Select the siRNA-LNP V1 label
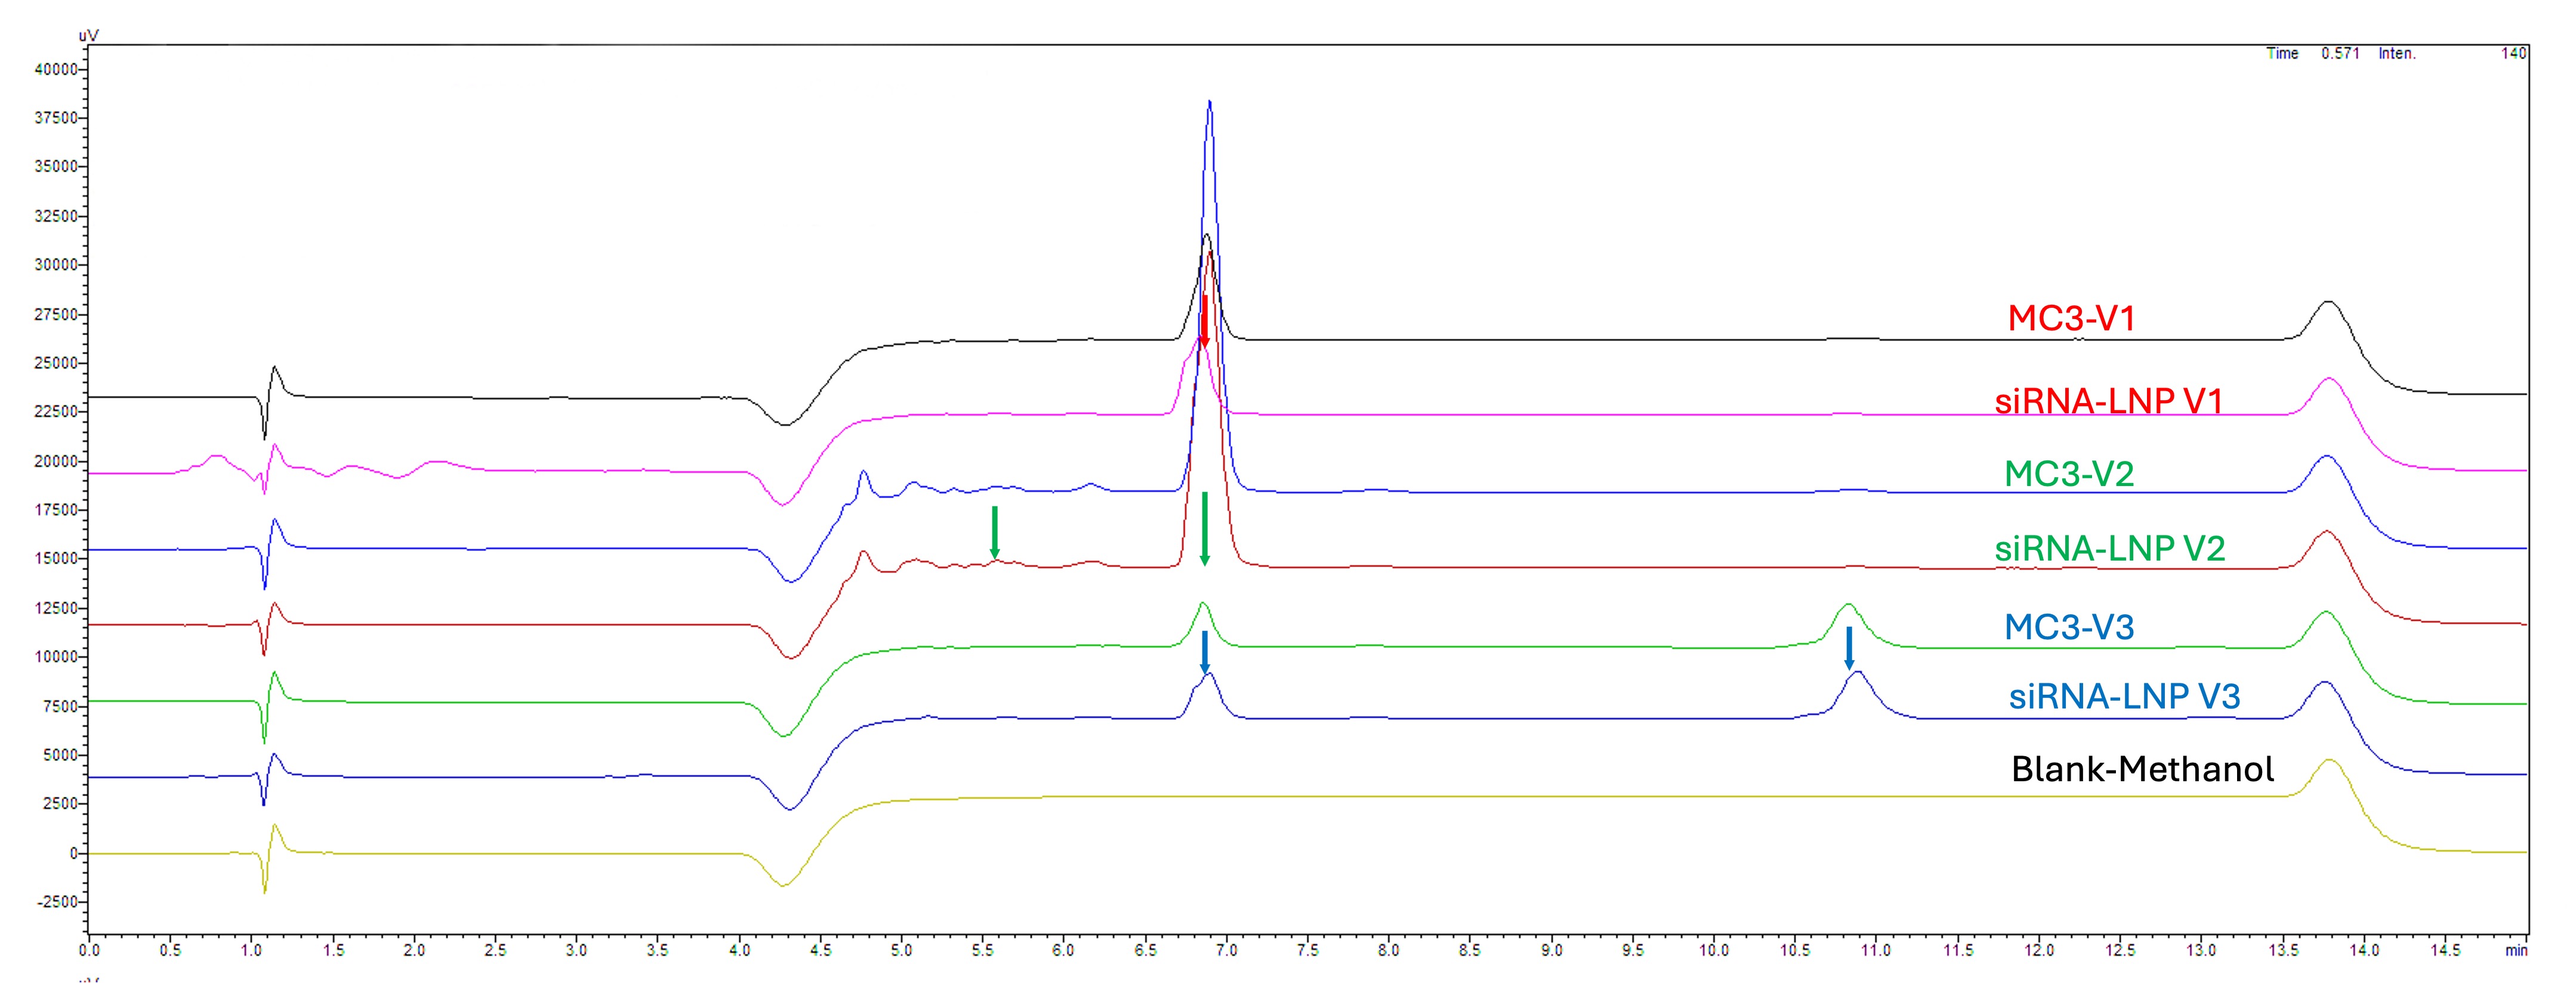Image resolution: width=2576 pixels, height=984 pixels. coord(2108,401)
